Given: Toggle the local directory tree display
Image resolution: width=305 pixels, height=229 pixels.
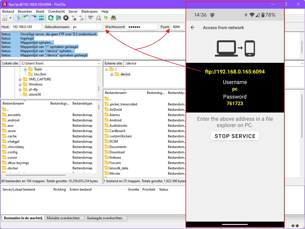Looking at the screenshot, I should (26, 18).
